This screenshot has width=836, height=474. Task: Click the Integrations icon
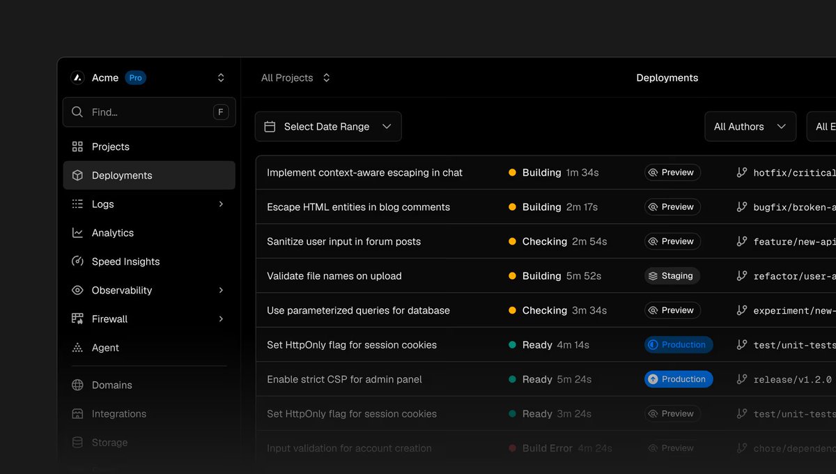77,414
